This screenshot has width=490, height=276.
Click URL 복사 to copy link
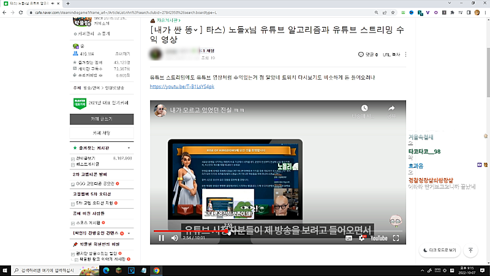(x=391, y=54)
